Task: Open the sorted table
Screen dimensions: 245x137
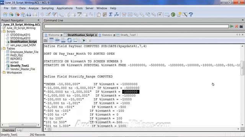Action: point(14,62)
